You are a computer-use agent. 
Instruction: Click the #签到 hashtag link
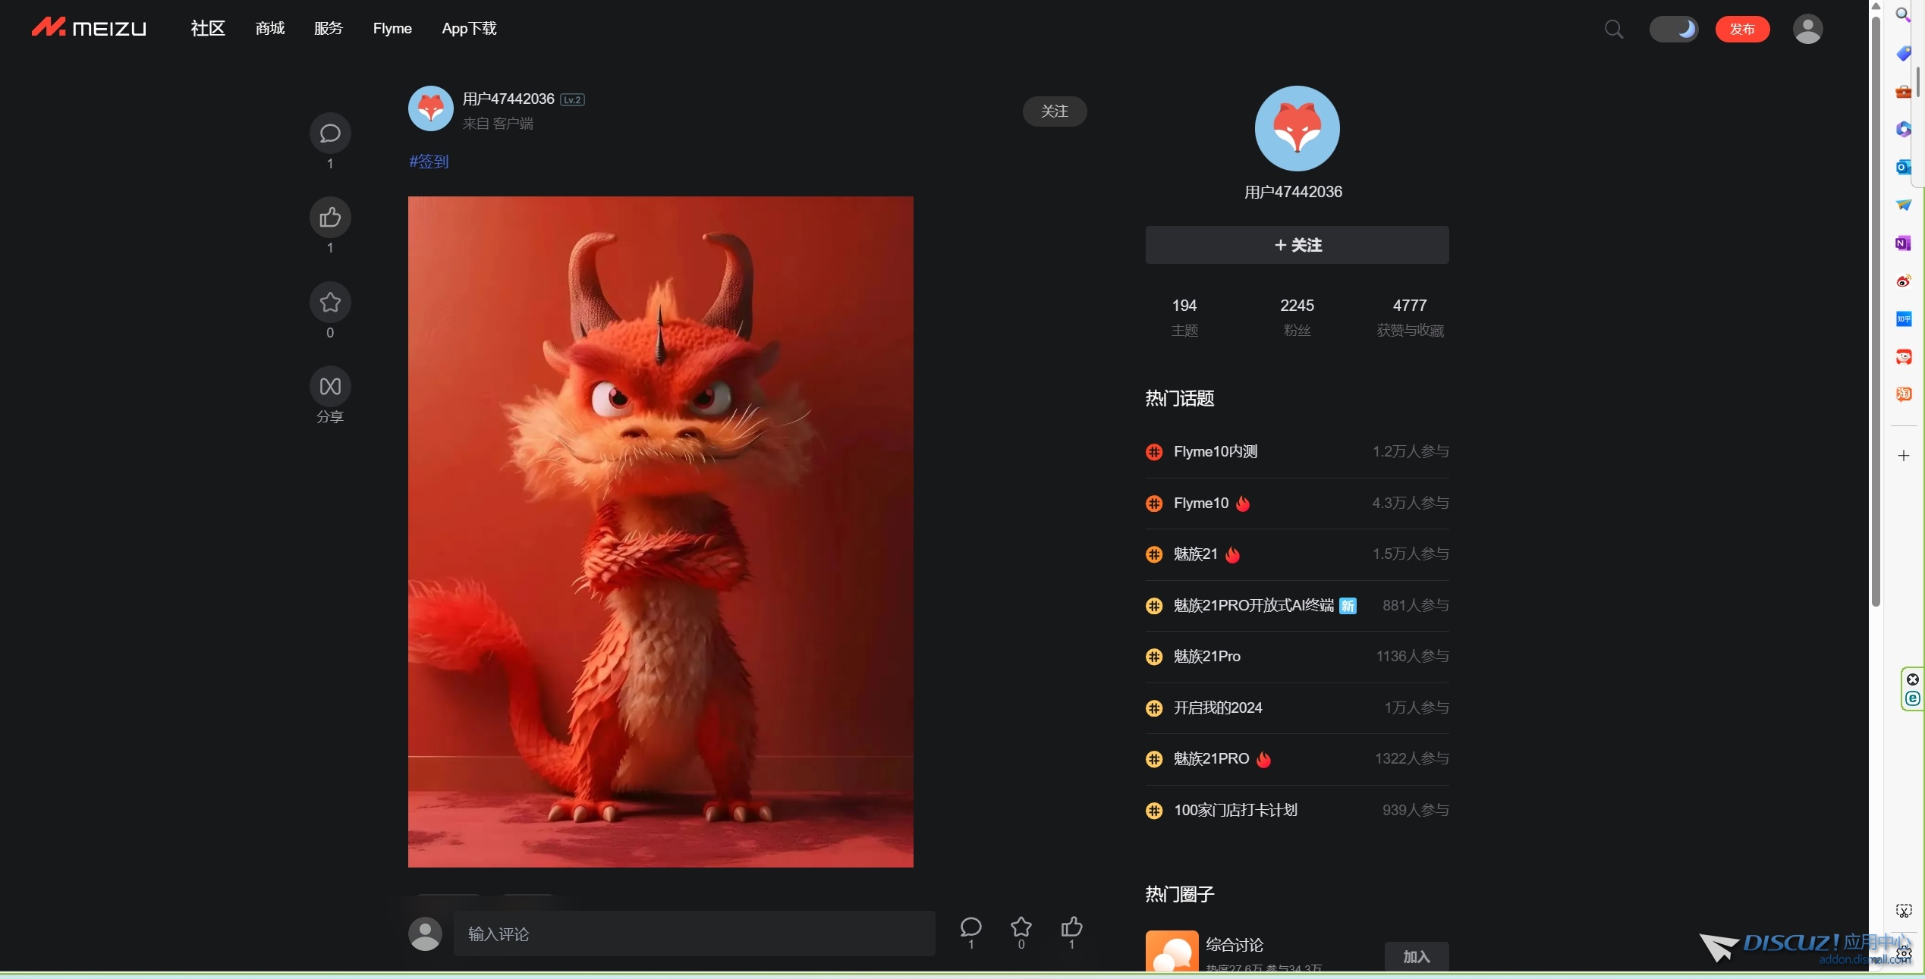tap(429, 162)
